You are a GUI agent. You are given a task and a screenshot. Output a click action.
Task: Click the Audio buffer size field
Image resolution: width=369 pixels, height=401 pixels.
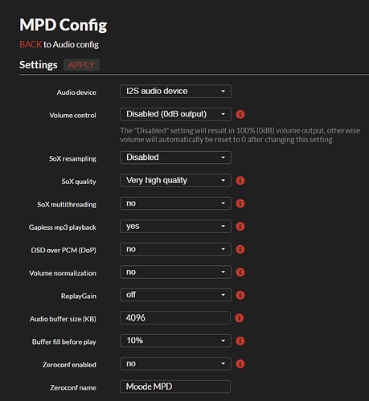(175, 318)
